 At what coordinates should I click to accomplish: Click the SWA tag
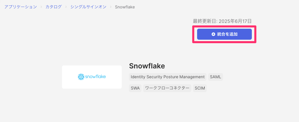135,88
